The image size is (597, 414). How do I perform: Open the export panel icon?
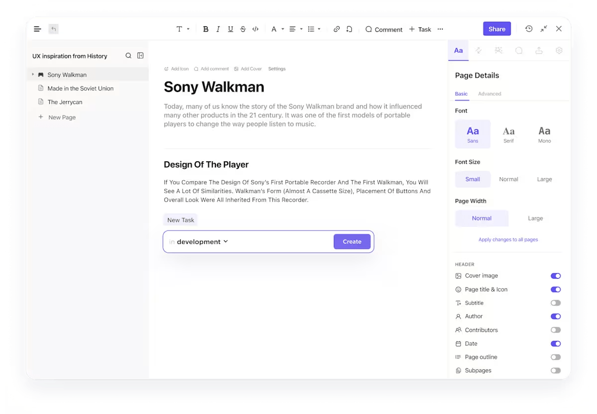point(539,50)
